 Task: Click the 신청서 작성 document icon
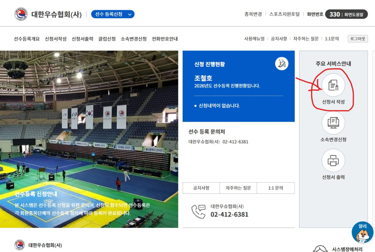[333, 85]
